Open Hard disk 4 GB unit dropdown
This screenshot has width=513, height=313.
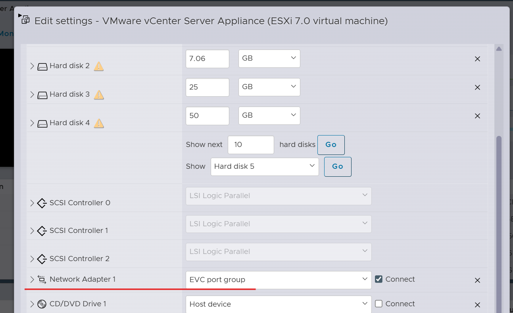(269, 116)
